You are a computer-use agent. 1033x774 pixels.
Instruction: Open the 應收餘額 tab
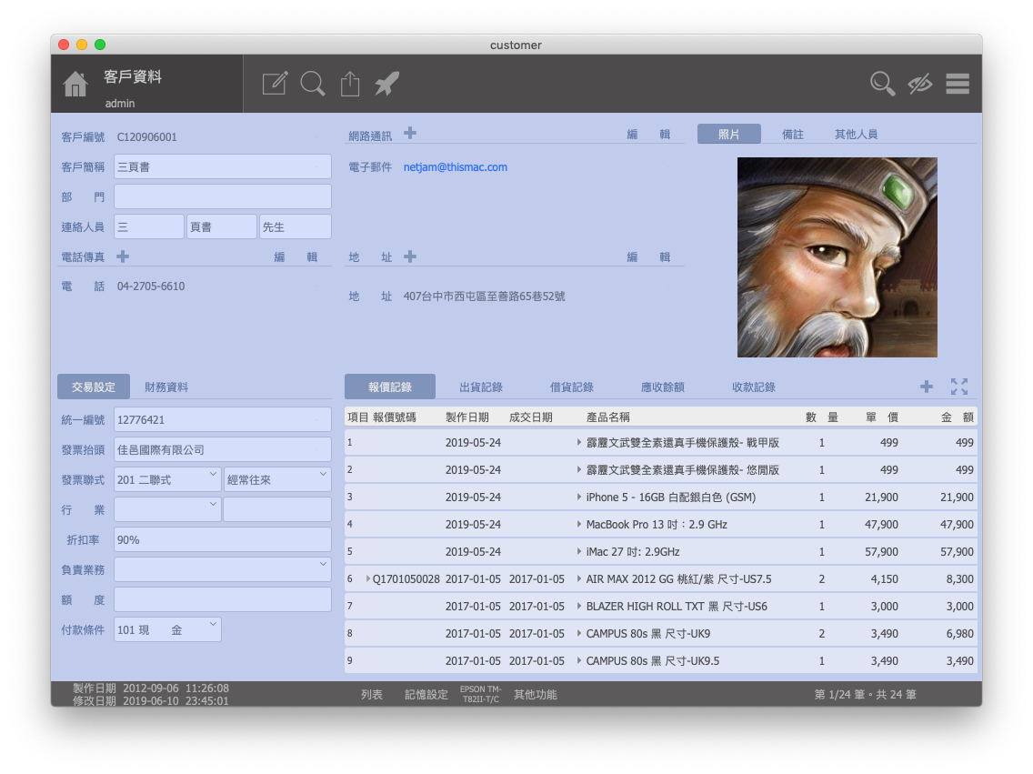point(663,387)
